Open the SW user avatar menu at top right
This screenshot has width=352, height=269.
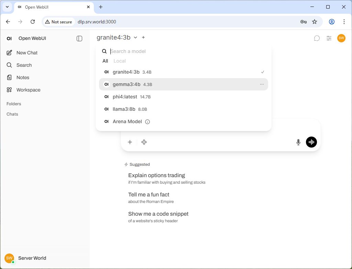[x=341, y=38]
